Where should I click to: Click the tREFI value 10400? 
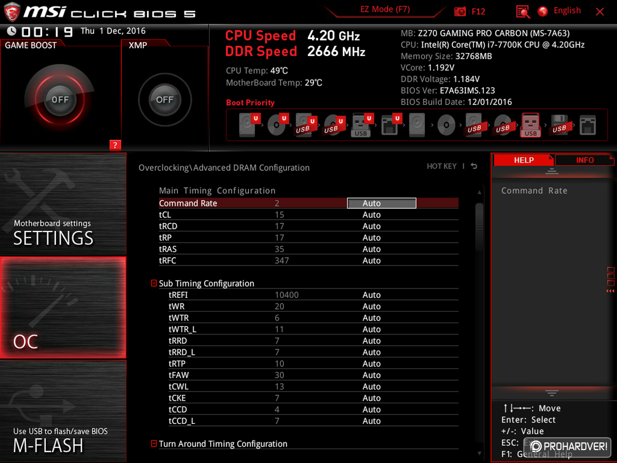286,295
